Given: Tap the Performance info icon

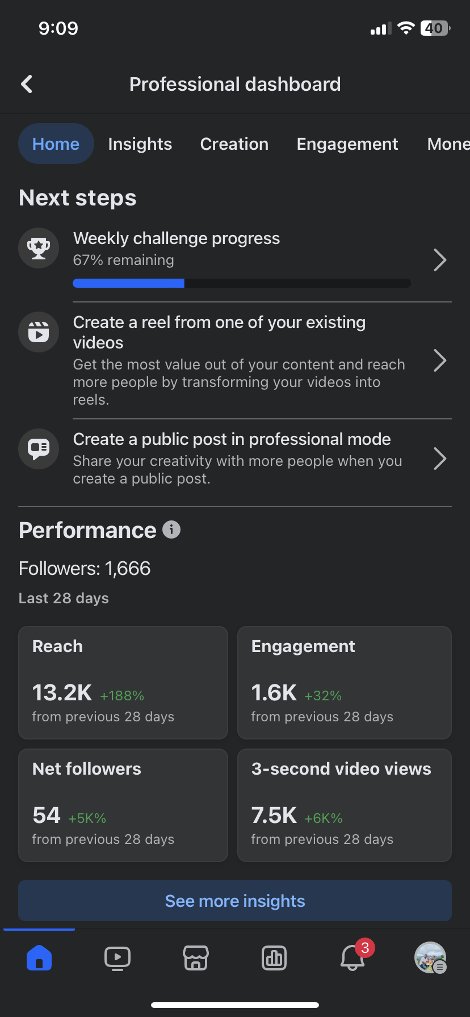Looking at the screenshot, I should point(171,529).
